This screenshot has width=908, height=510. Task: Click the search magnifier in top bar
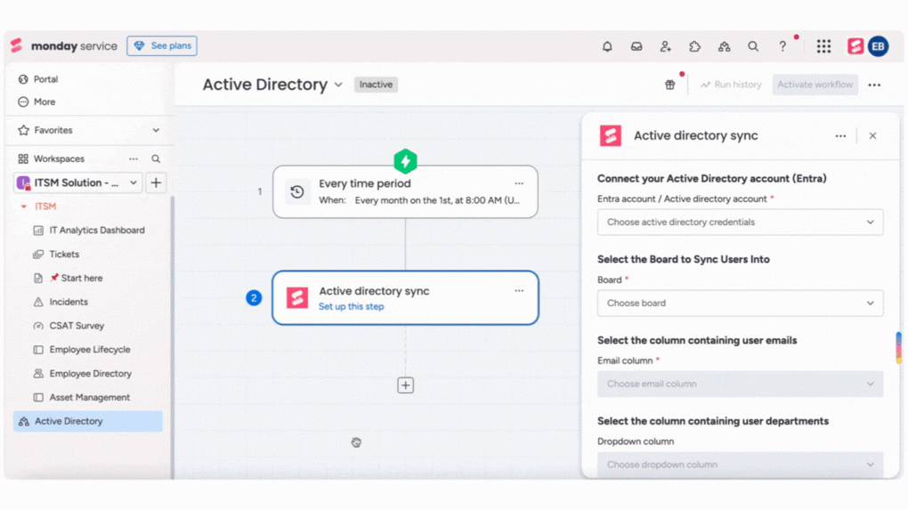coord(753,46)
